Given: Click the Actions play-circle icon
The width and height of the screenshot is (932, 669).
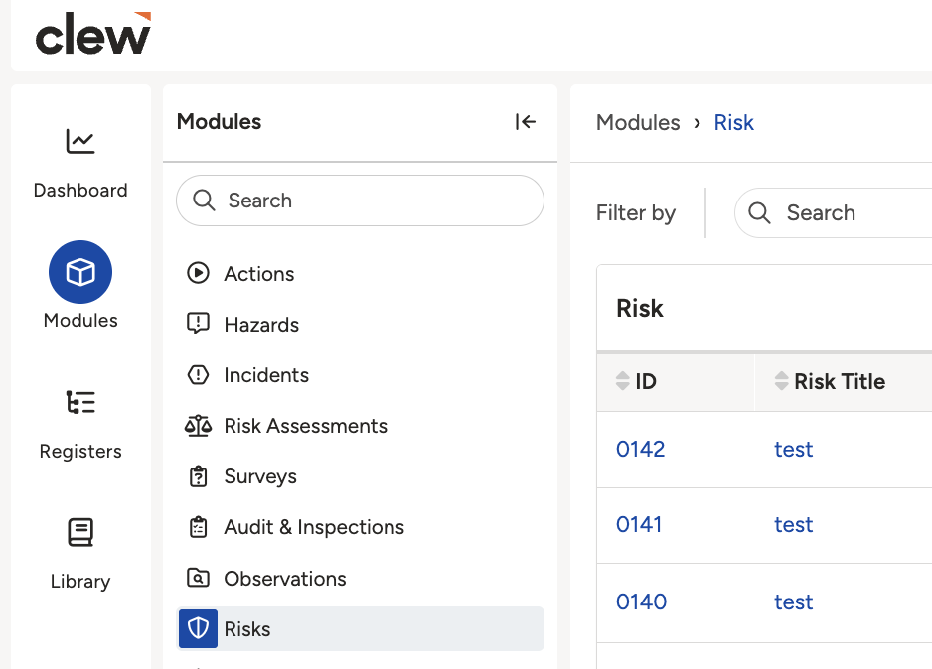Looking at the screenshot, I should [x=198, y=273].
